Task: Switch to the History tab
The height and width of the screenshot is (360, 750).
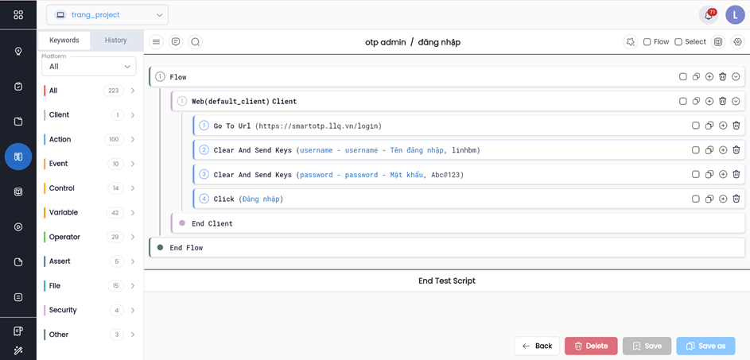Action: coord(115,41)
